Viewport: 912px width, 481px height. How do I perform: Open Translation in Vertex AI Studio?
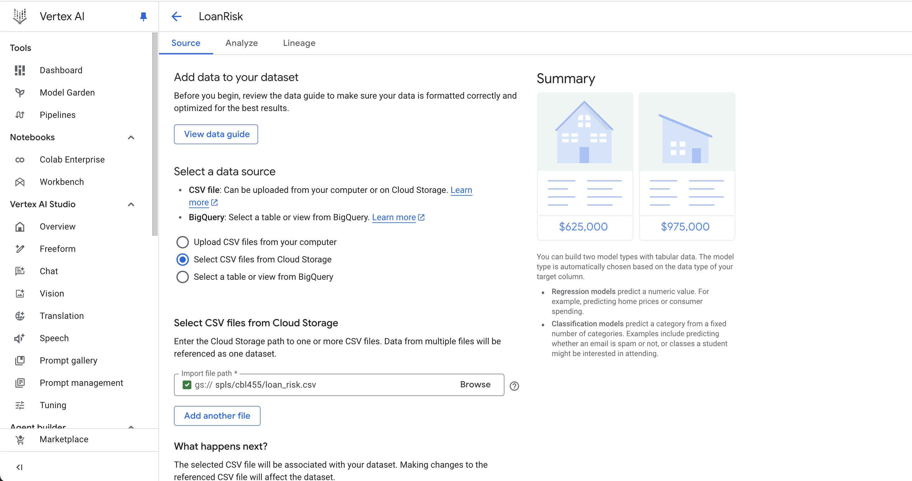pyautogui.click(x=62, y=316)
